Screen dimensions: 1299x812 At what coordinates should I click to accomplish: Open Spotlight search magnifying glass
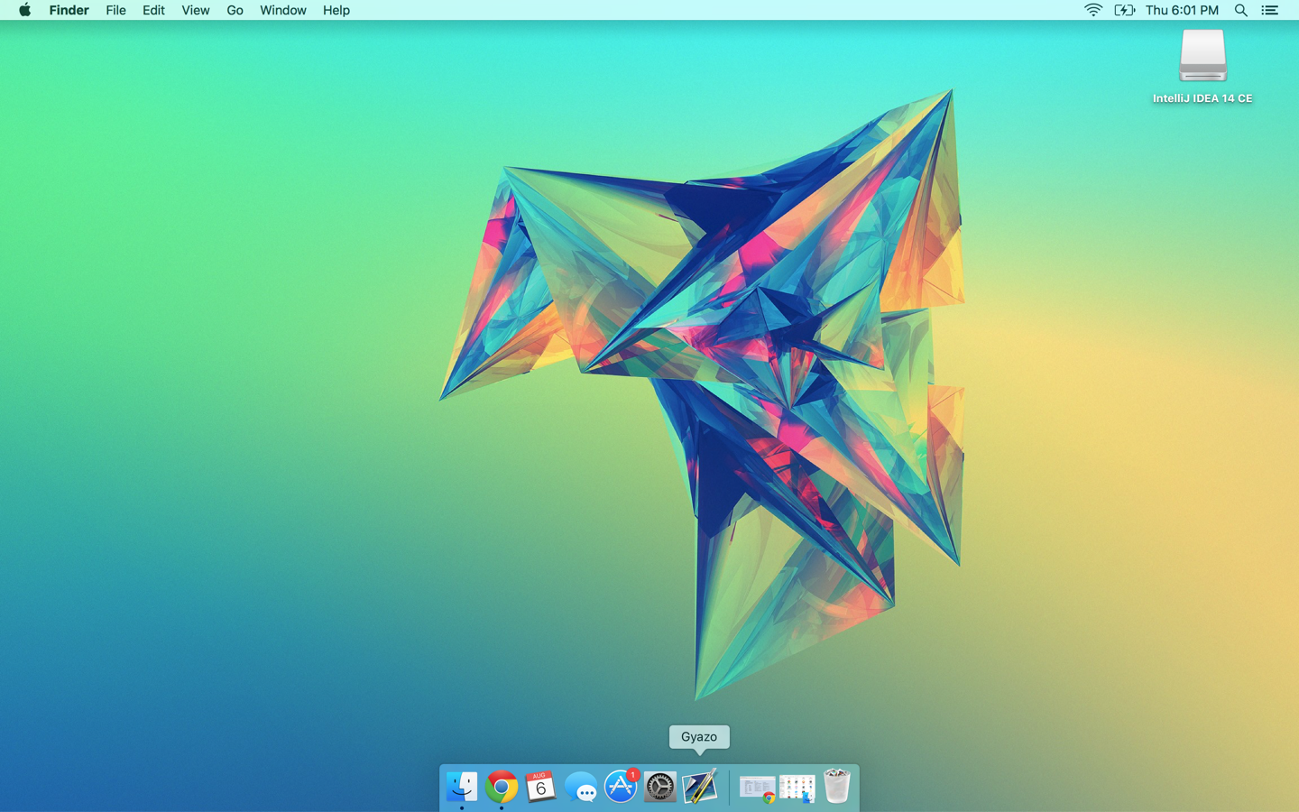click(x=1241, y=10)
